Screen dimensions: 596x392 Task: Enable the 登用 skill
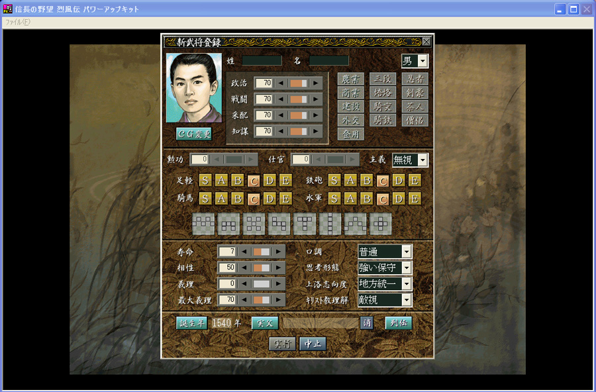(350, 134)
